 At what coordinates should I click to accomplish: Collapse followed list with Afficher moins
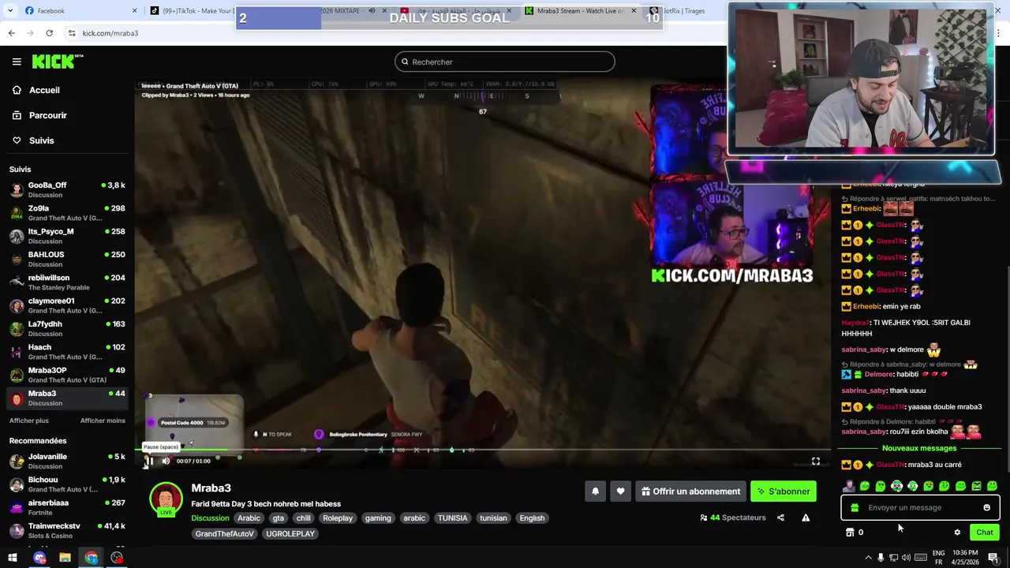[103, 420]
